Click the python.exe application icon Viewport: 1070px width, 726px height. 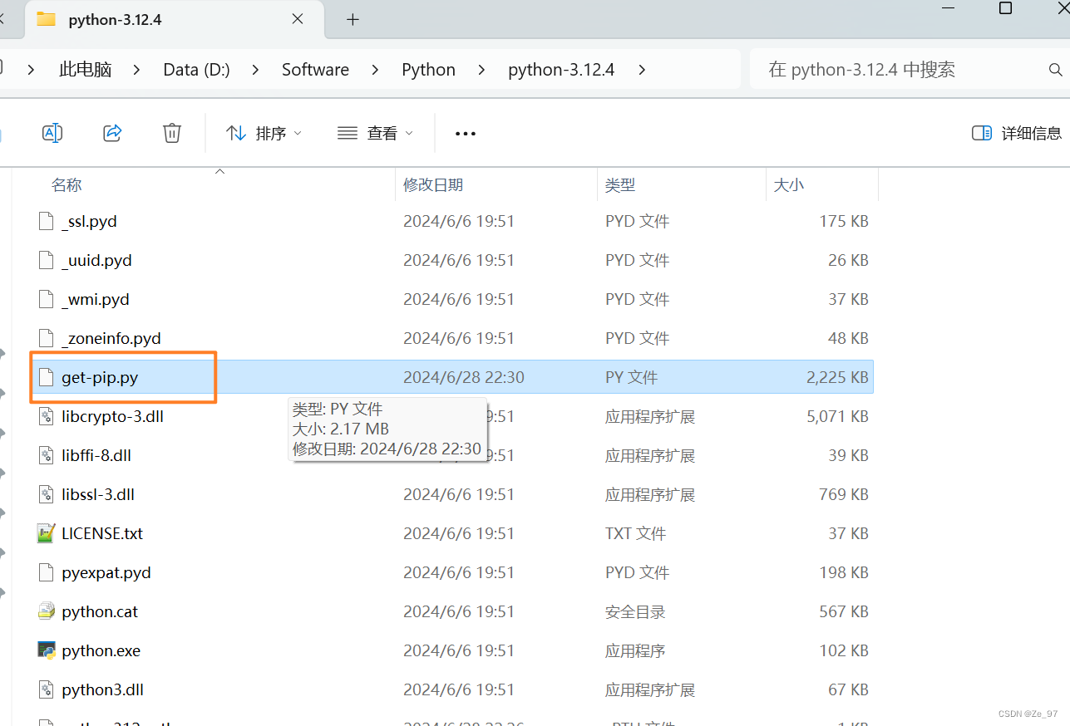46,650
